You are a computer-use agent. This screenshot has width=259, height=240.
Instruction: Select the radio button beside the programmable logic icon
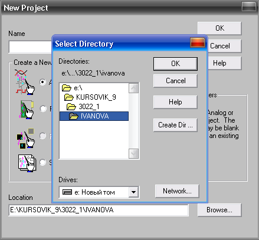42,136
